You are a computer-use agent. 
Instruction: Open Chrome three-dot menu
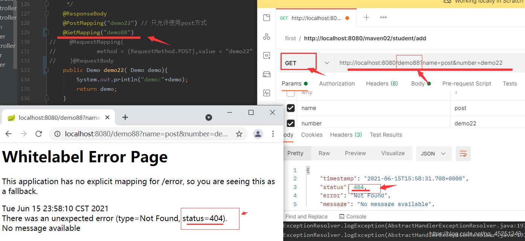coord(273,134)
